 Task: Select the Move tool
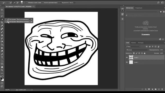(x=2, y=10)
